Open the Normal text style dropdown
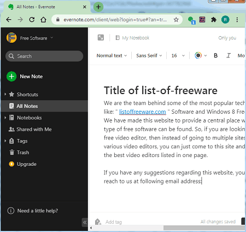Viewport: 246px width, 232px height. pyautogui.click(x=112, y=56)
